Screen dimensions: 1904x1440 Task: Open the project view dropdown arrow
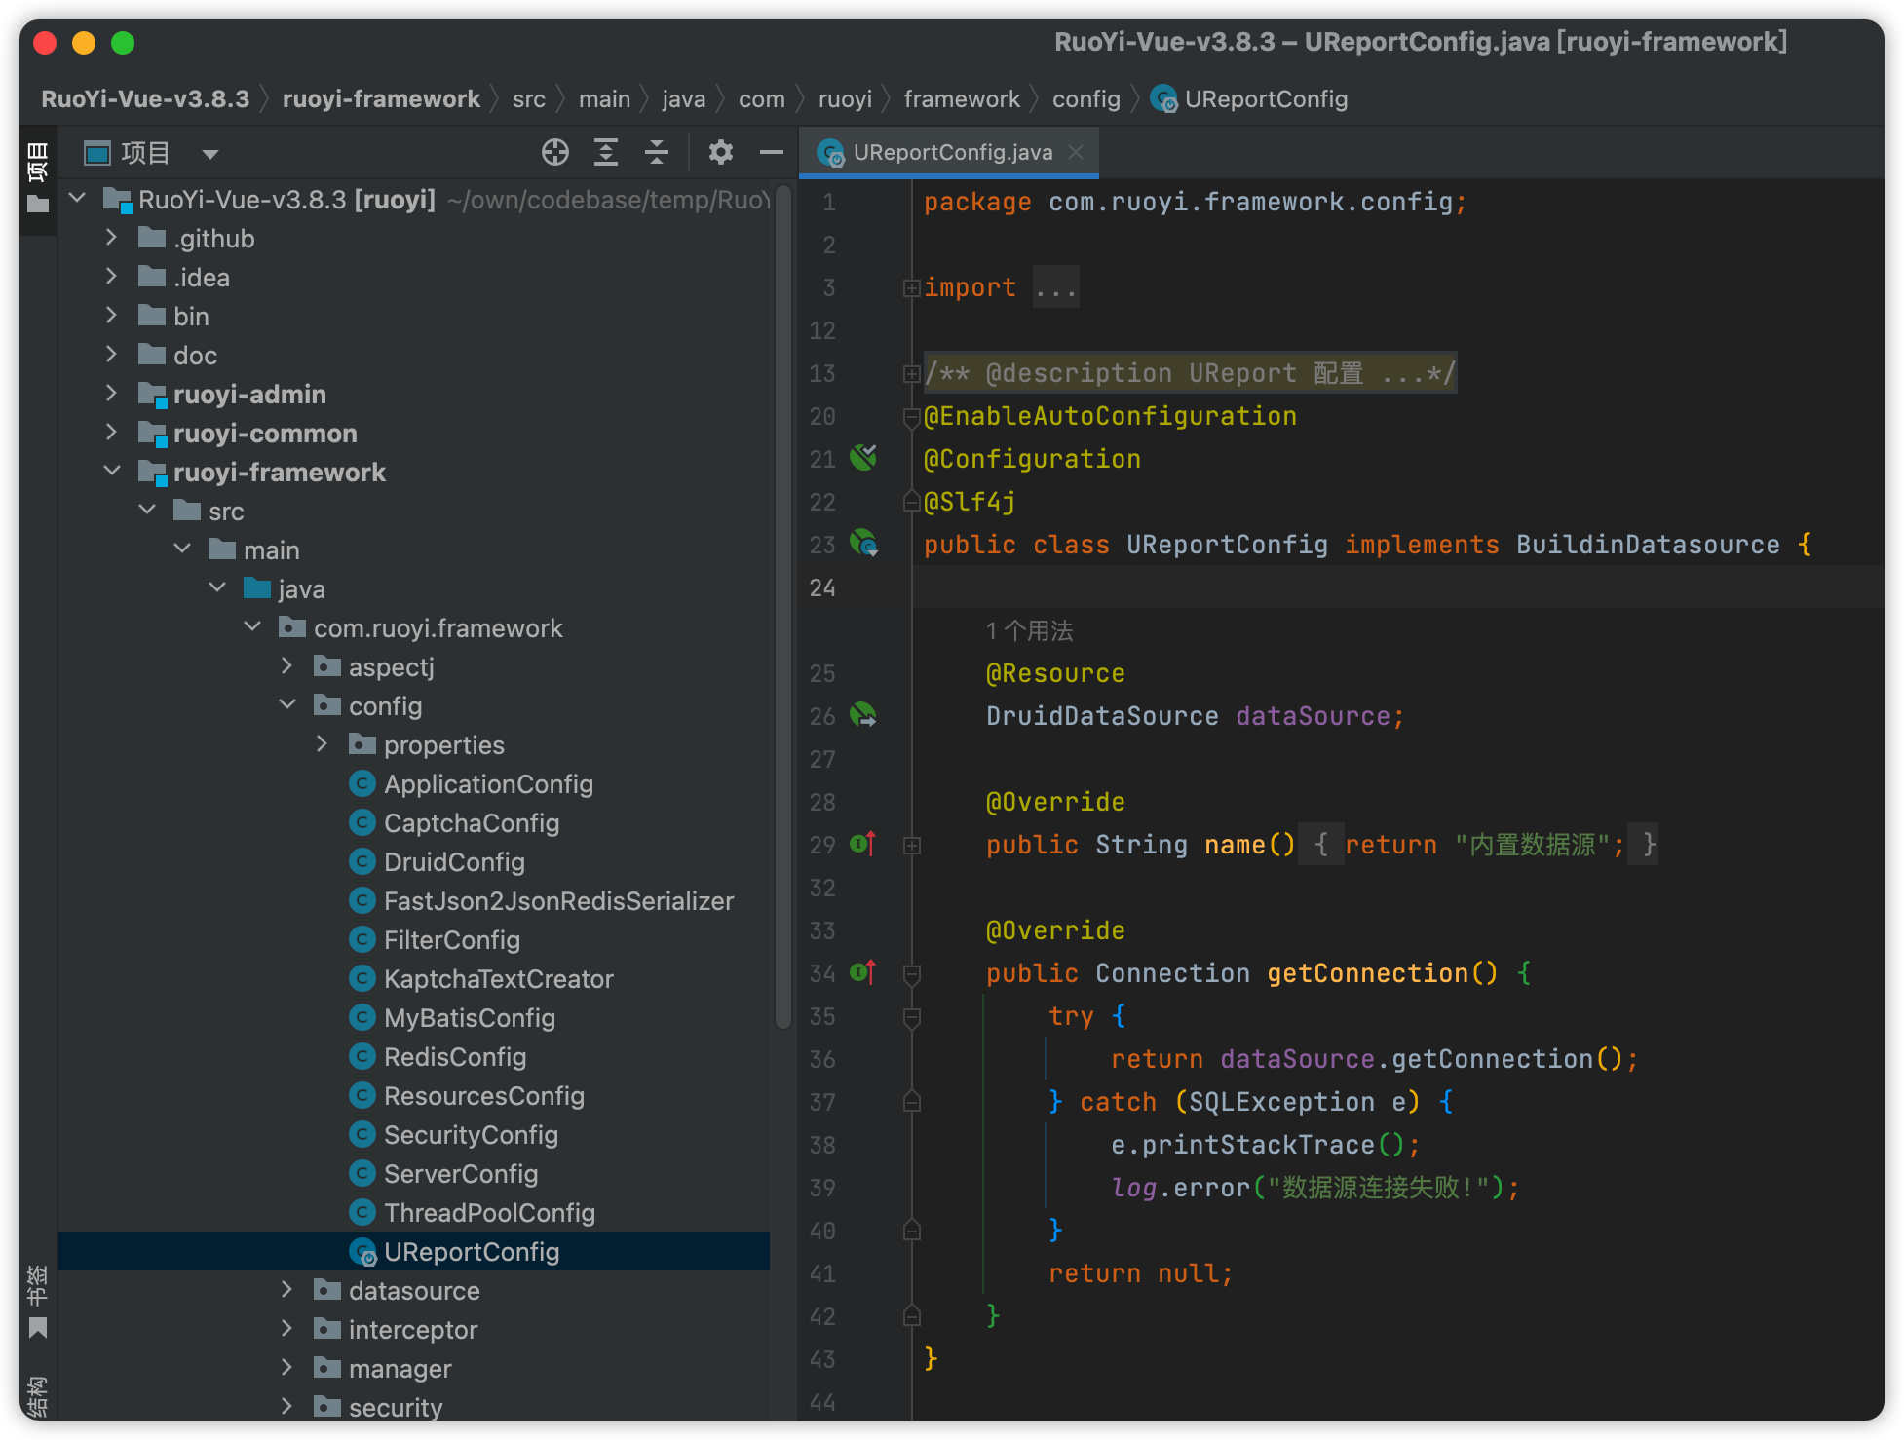[209, 153]
